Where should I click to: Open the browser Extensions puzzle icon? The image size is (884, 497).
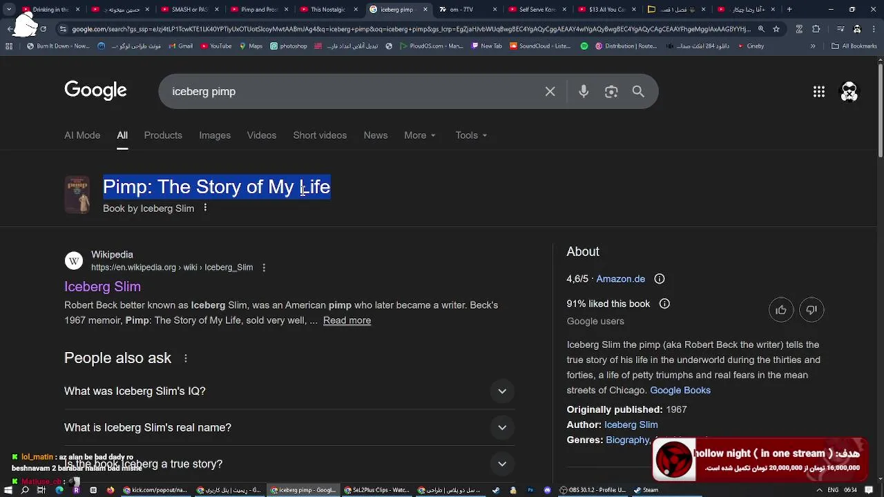coord(816,29)
